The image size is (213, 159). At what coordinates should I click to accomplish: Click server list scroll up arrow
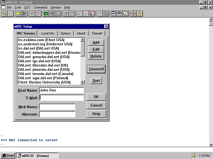point(83,40)
